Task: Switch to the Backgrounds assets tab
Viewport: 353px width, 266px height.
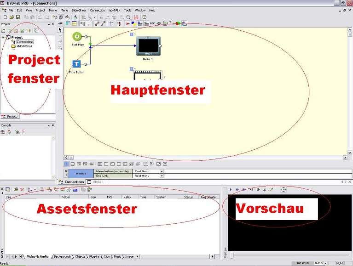Action: coord(62,256)
